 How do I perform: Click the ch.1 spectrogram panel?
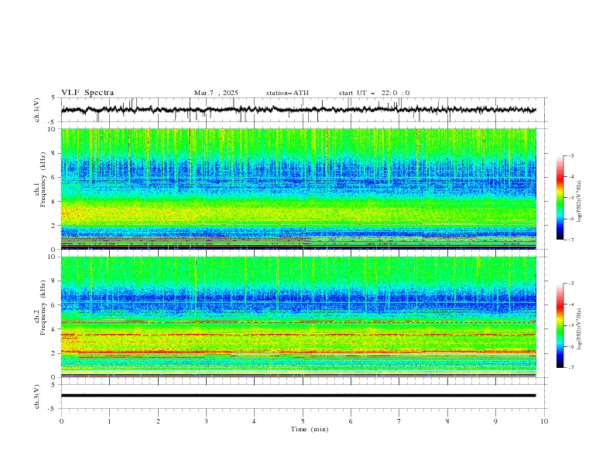299,189
